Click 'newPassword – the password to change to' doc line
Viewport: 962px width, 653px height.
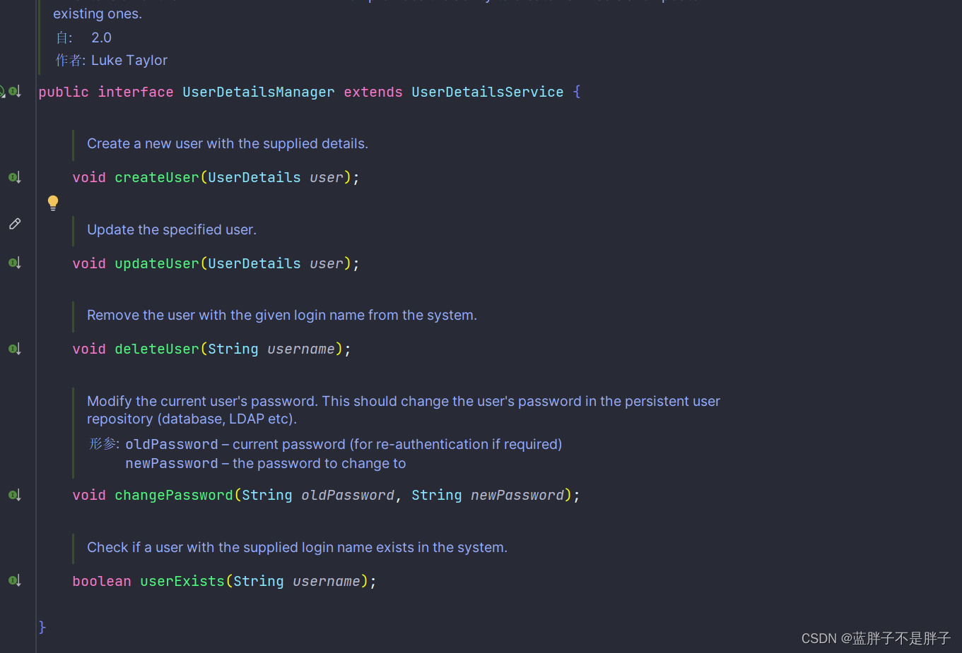(266, 463)
